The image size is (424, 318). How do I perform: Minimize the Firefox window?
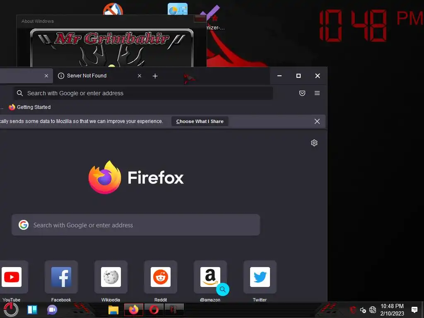279,76
